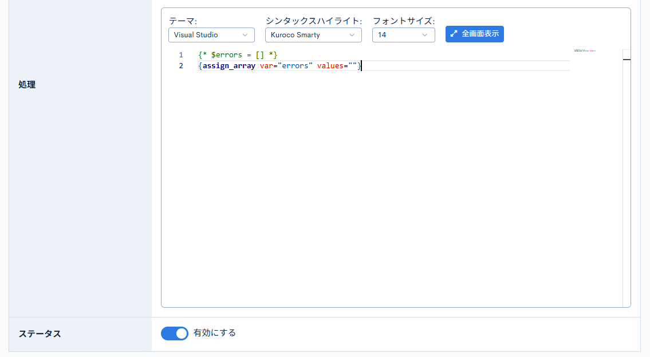Click the 処理 field label
The height and width of the screenshot is (357, 650).
pyautogui.click(x=27, y=85)
